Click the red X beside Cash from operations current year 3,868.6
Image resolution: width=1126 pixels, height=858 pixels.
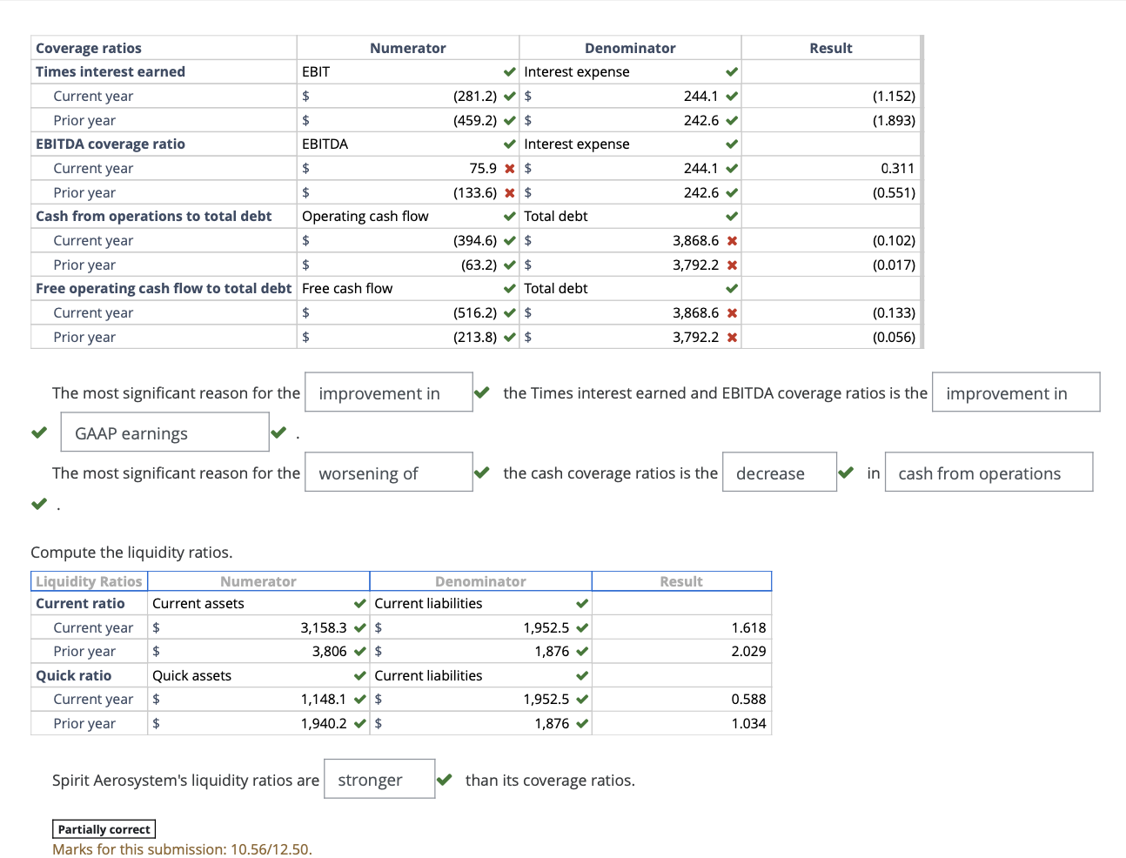pyautogui.click(x=732, y=241)
